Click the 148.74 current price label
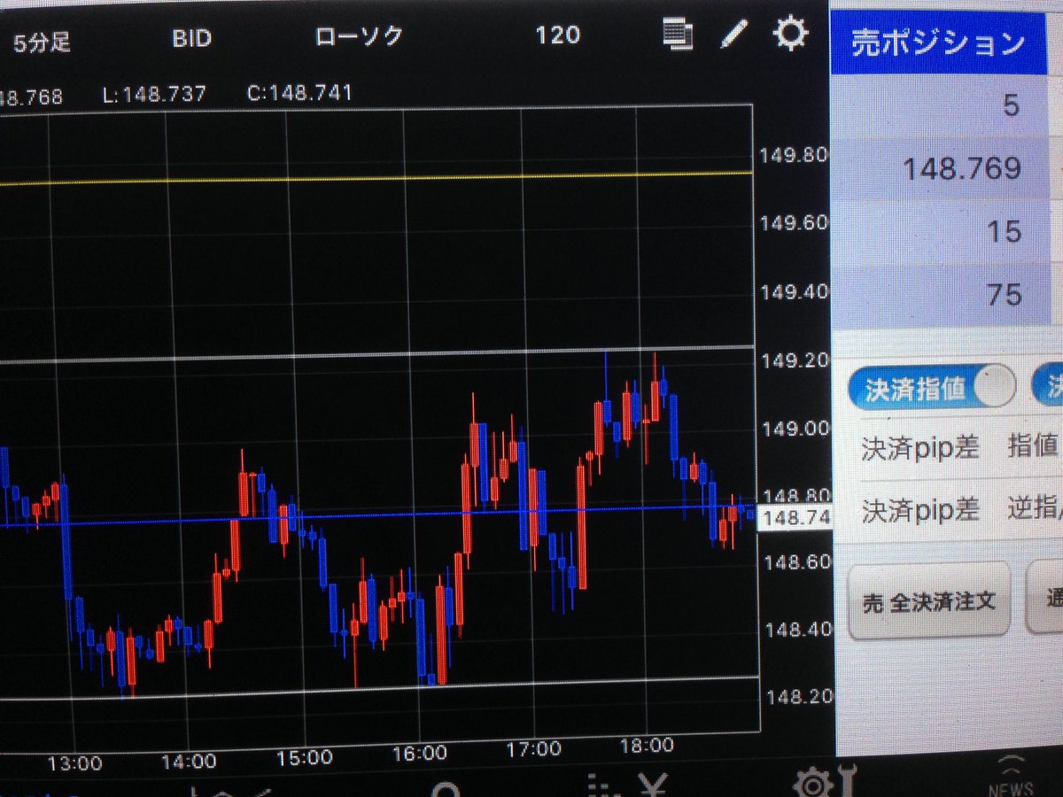The image size is (1063, 797). pos(795,517)
